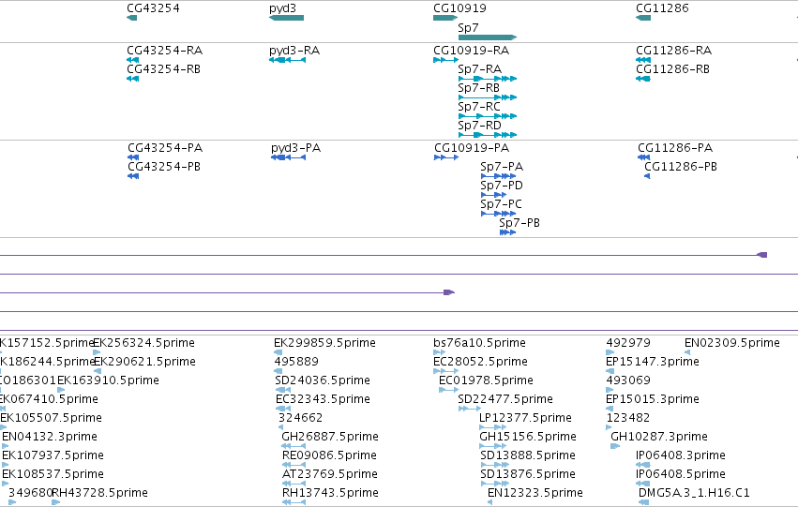Viewport: 798px width, 507px height.
Task: Click EST EK105507.5prime
Action: tap(51, 418)
